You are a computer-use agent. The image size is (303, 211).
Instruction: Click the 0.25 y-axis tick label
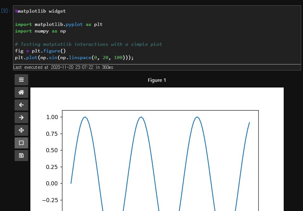[52, 167]
